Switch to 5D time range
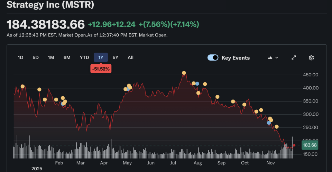Screen dimensions: 332x172 (x=36, y=57)
